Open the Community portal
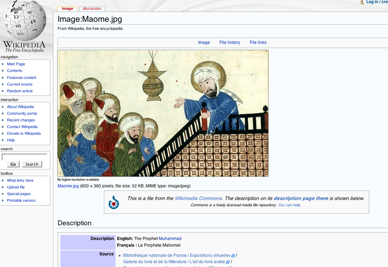The width and height of the screenshot is (388, 267). coord(22,113)
